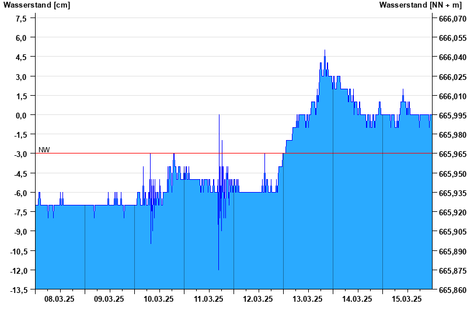Click the 10.03.25 date label
The image size is (467, 321).
point(158,299)
